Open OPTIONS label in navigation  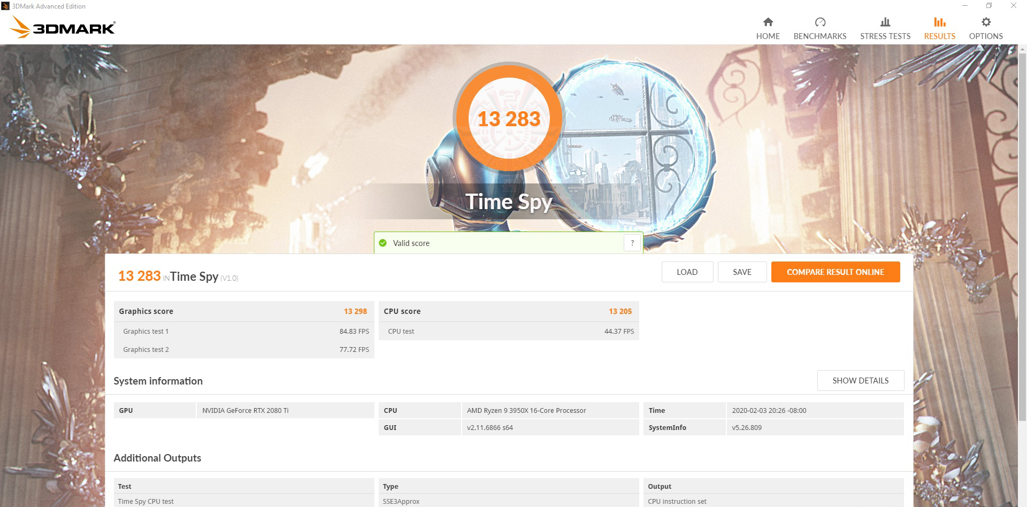pyautogui.click(x=986, y=36)
